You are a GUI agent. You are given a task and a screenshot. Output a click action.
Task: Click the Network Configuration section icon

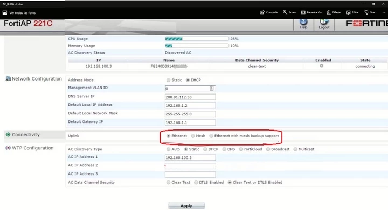(x=8, y=78)
